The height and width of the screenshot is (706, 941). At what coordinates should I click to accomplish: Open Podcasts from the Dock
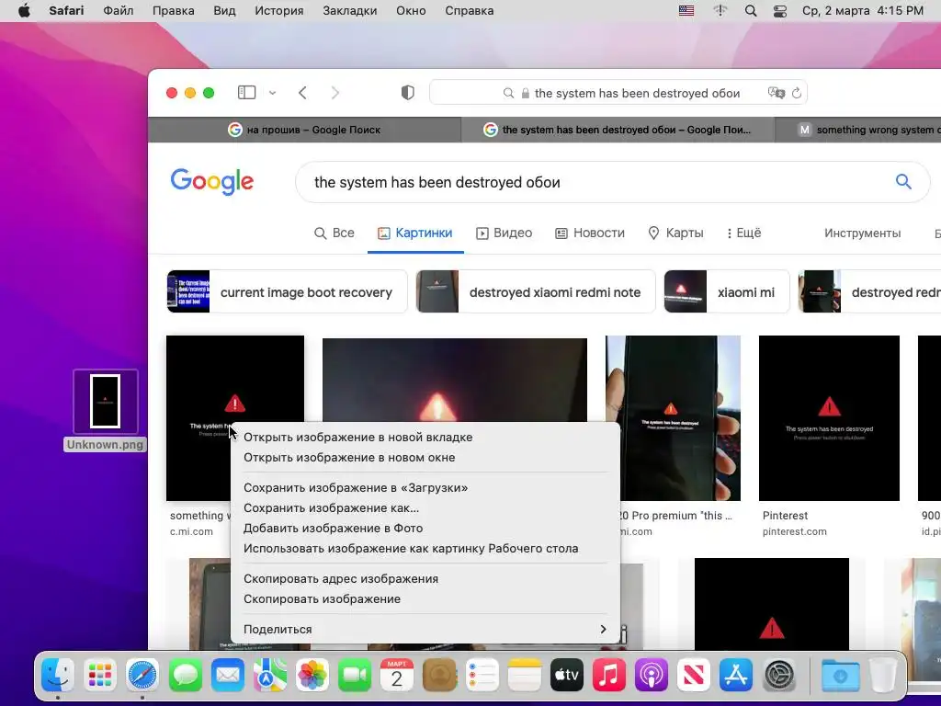tap(652, 676)
